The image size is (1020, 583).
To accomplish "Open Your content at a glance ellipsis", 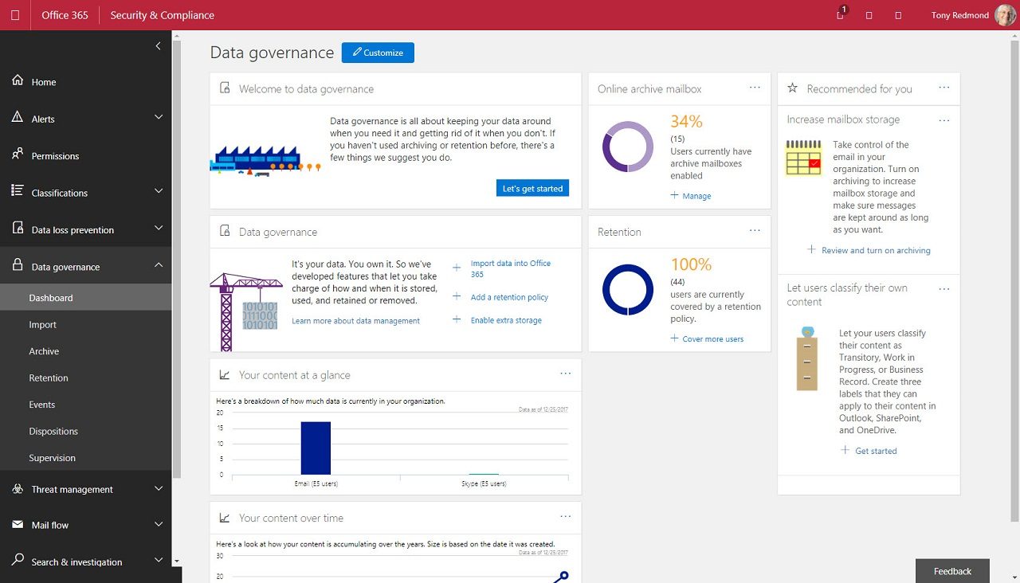I will click(x=566, y=374).
